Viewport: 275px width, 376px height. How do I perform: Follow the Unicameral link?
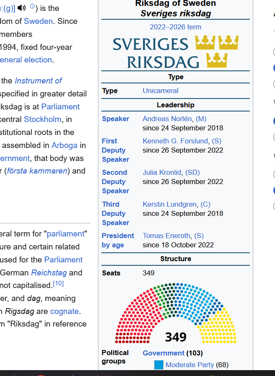160,91
